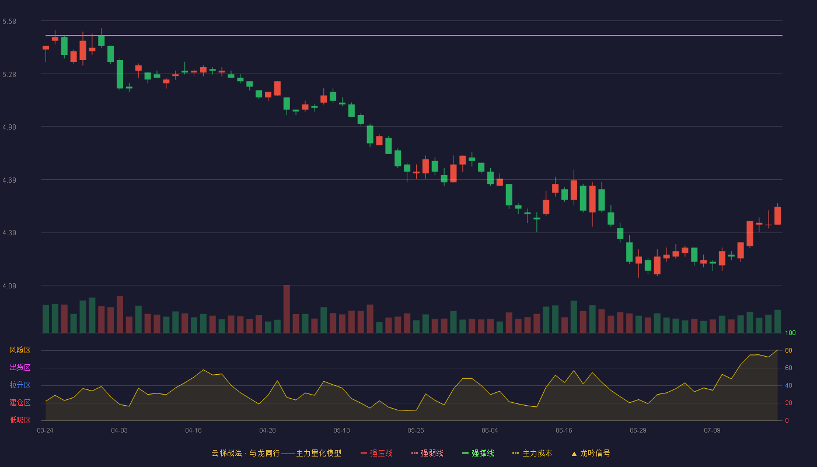The image size is (817, 467).
Task: Toggle the 主力成本 legend entry
Action: [532, 453]
